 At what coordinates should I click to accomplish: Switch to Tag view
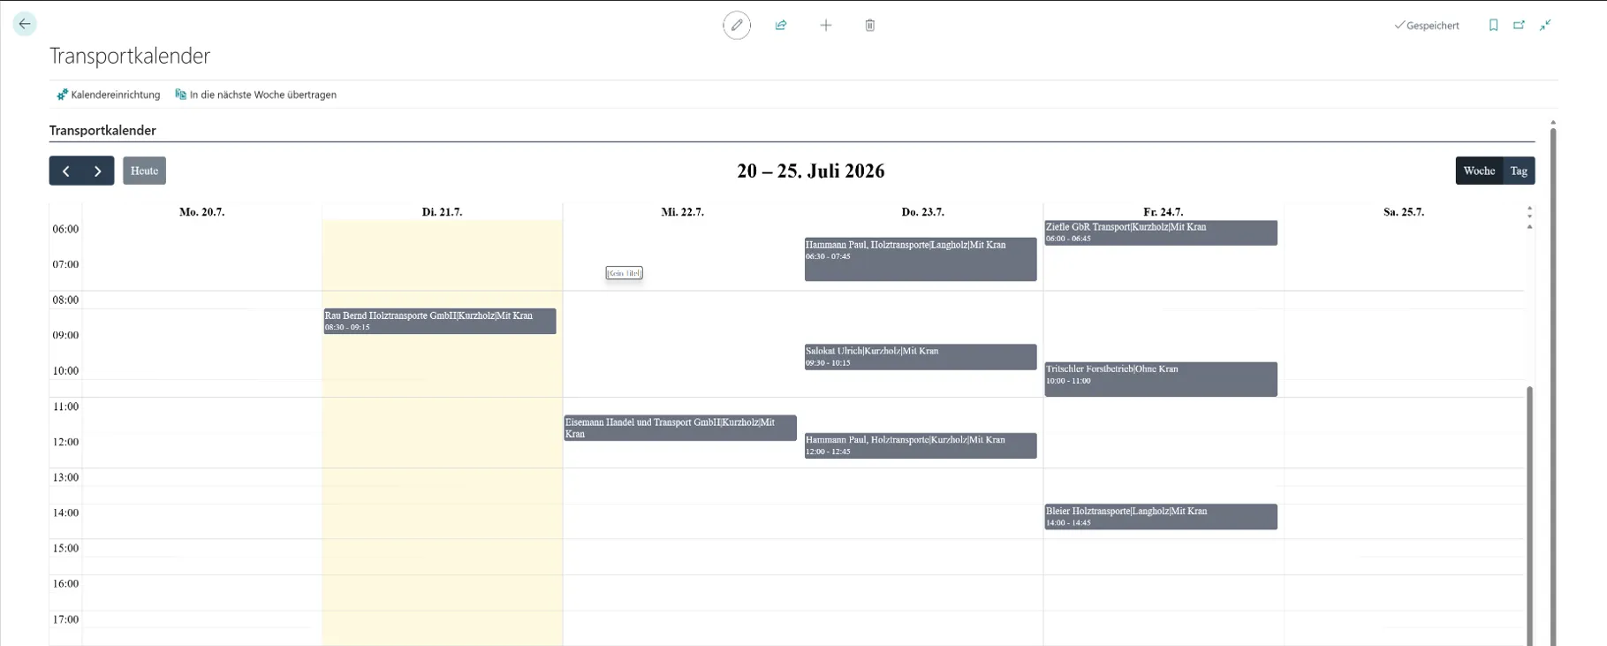[x=1519, y=171]
